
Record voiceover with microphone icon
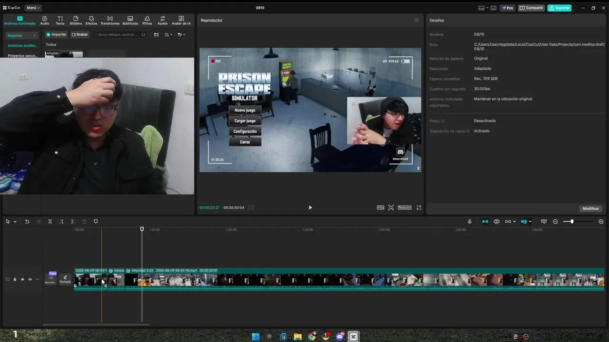pos(470,222)
